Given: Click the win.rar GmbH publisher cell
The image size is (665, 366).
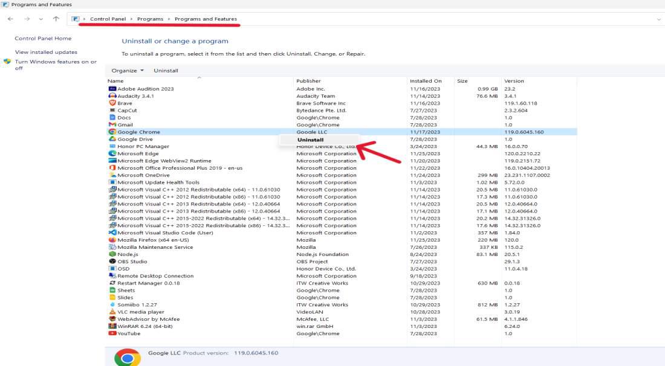Looking at the screenshot, I should coord(315,327).
